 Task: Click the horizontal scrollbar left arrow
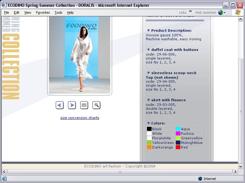pos(4,172)
